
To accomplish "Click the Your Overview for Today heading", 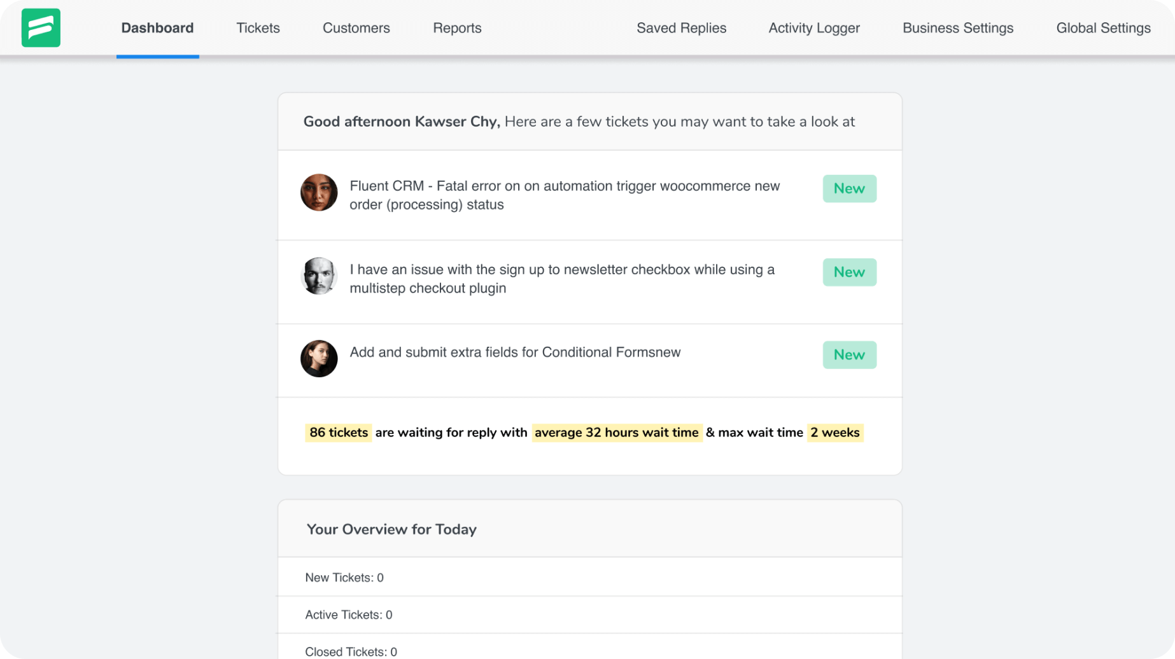I will click(391, 529).
